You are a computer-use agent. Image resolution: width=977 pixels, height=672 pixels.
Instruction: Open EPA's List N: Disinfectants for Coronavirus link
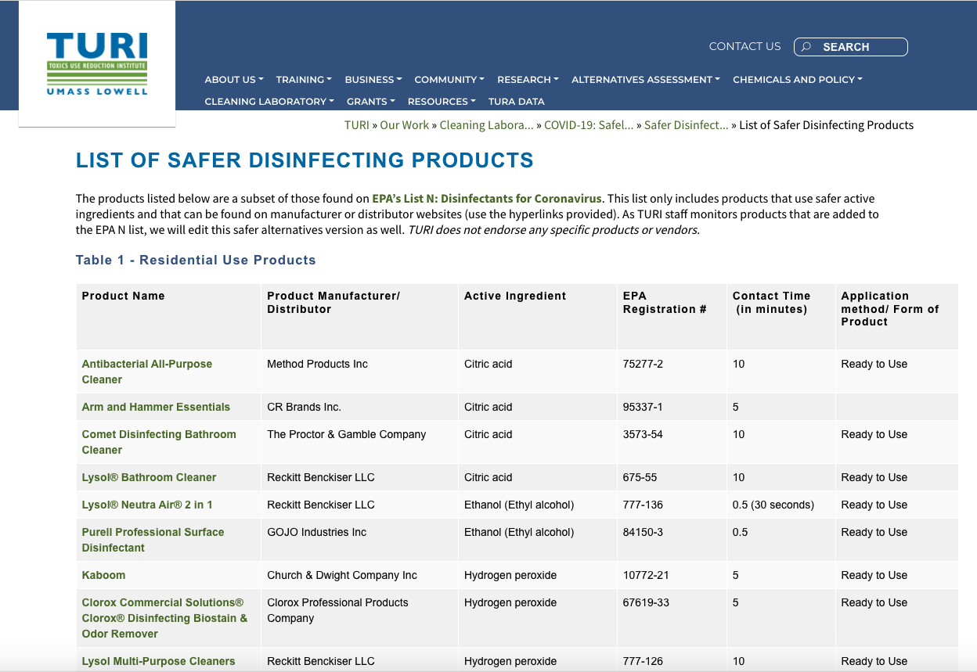coord(487,199)
